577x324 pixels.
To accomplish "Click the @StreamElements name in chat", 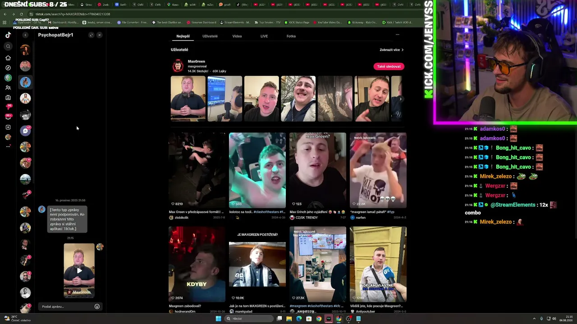I will [x=513, y=205].
